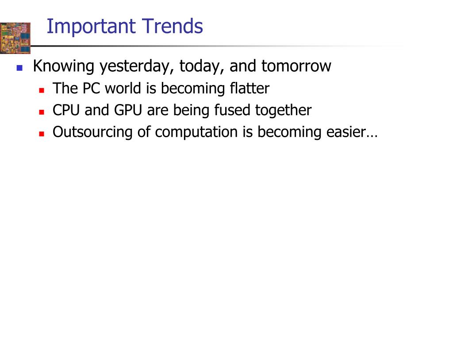Click the red bullet beside "The PC world"
This screenshot has height=340, width=453.
click(42, 90)
